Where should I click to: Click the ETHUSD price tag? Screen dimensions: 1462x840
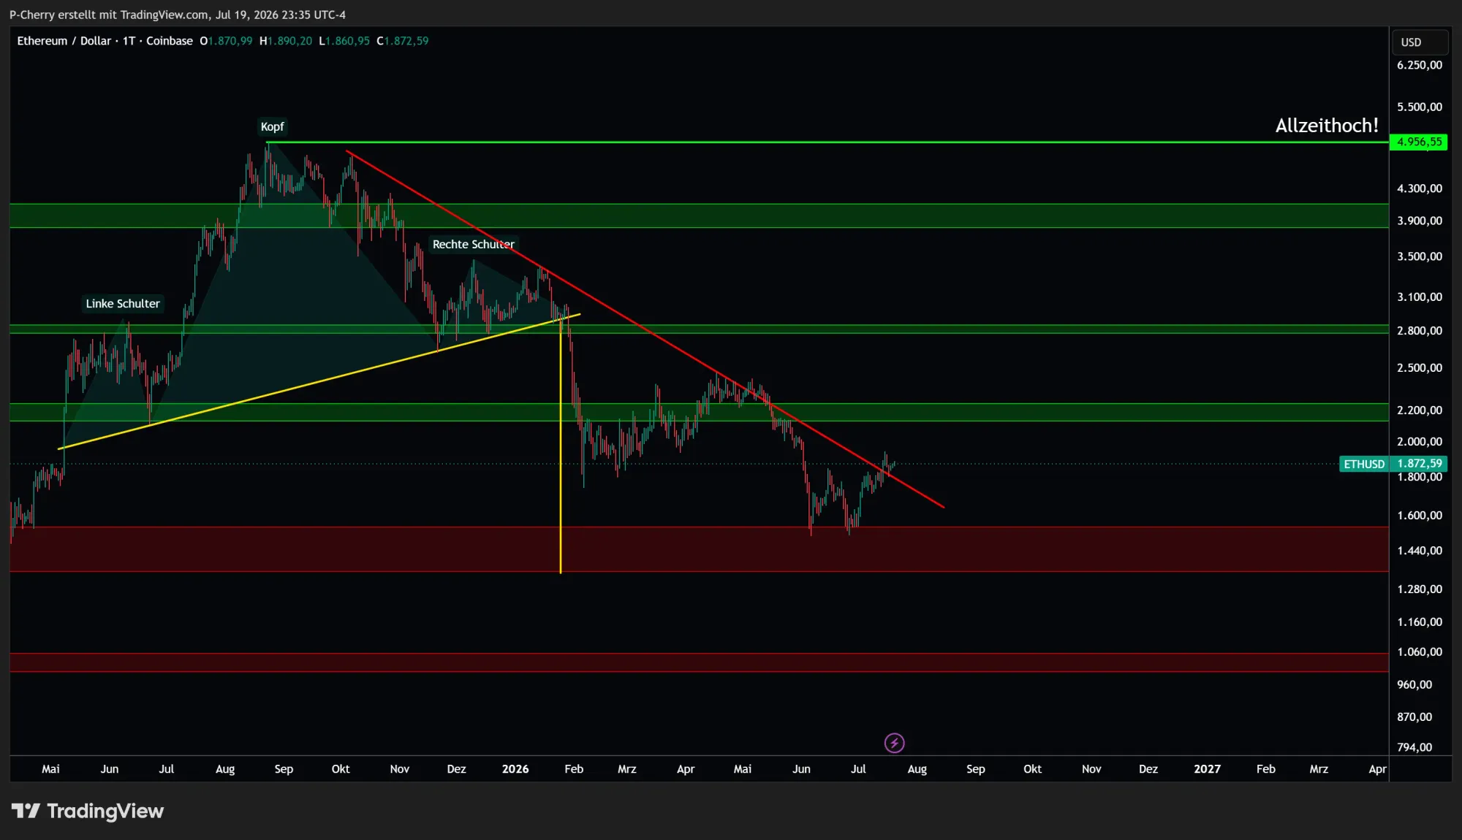coord(1363,464)
